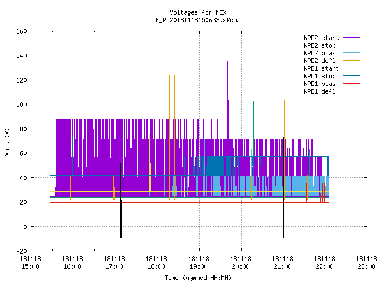Screen dimensions: 378x283
Task: Click the y-axis label "Volt (V)"
Action: pos(7,141)
